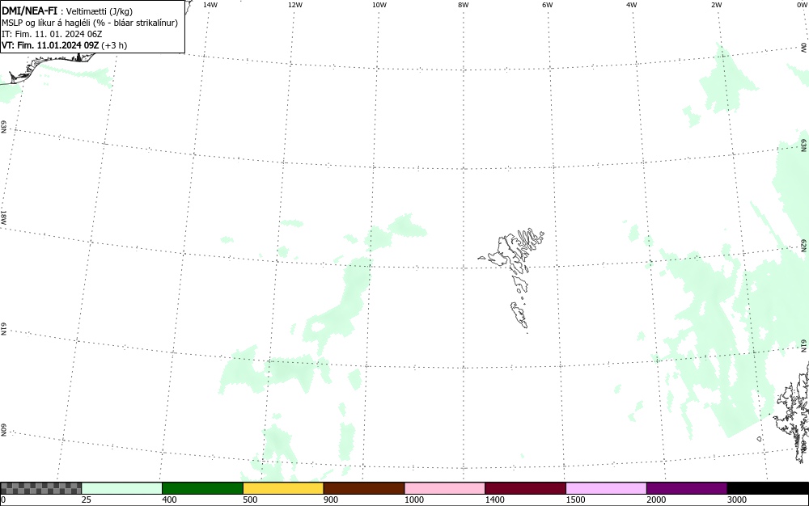The height and width of the screenshot is (506, 809).
Task: Click the 'Veltimætti (J/kg)' label
Action: click(100, 11)
